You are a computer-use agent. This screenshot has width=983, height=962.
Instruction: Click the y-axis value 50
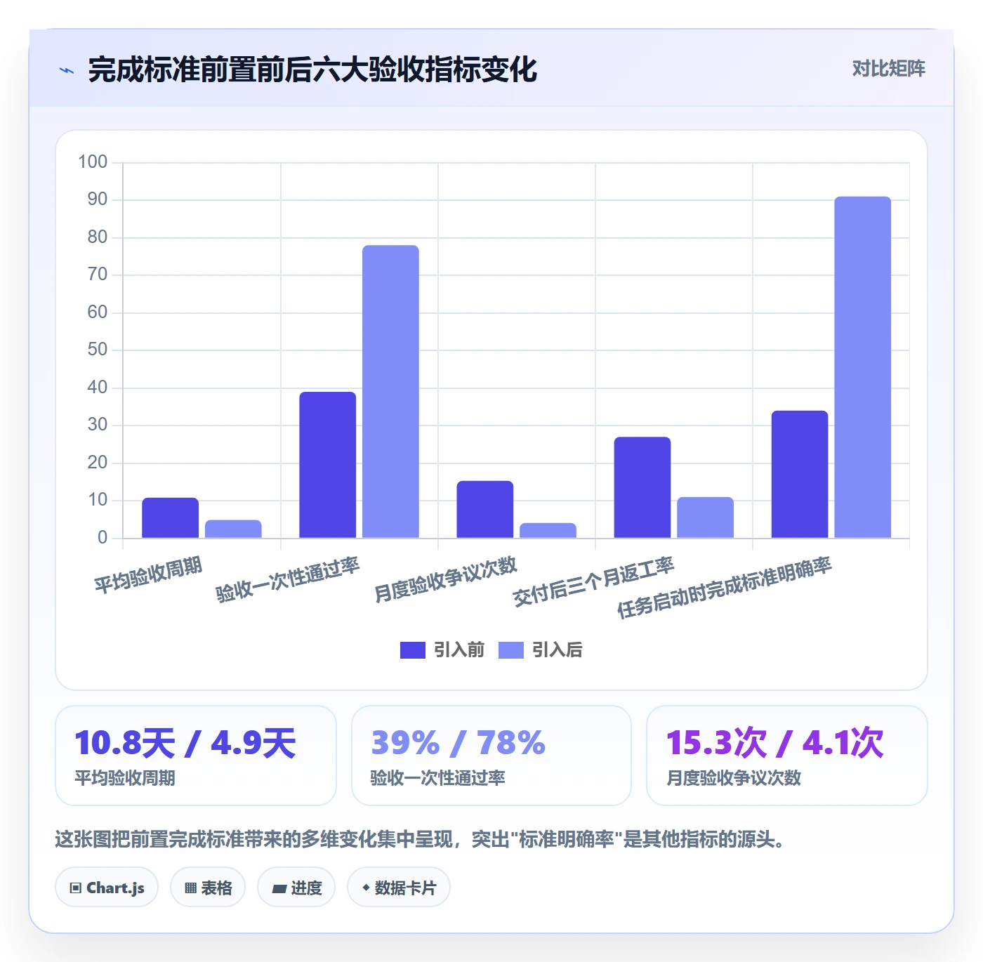98,350
